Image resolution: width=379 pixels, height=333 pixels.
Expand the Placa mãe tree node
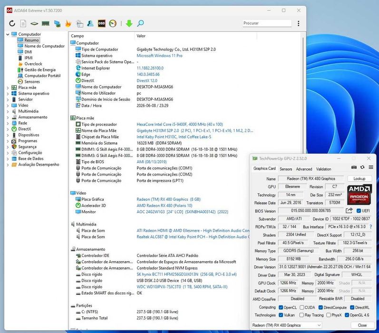coord(8,88)
